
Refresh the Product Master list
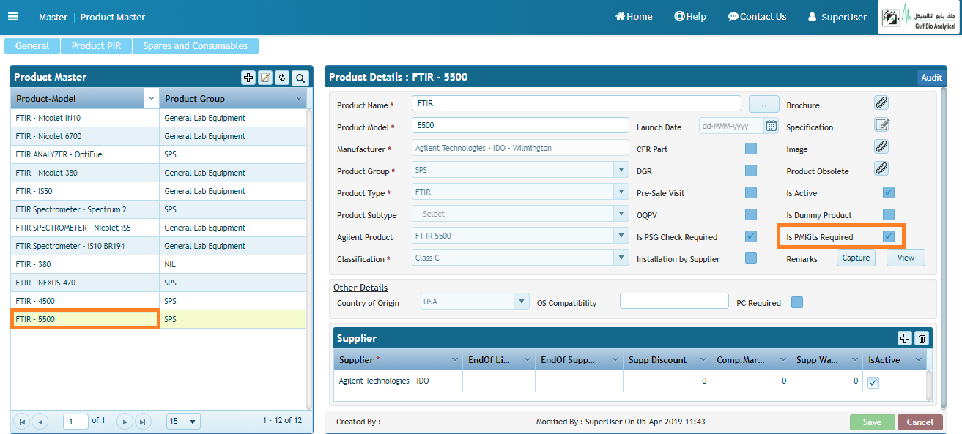point(282,78)
